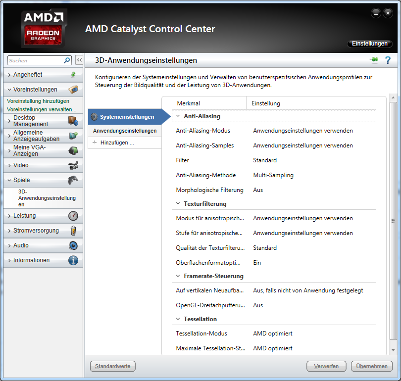The height and width of the screenshot is (381, 401).
Task: Click the search magnifier icon
Action: 67,60
